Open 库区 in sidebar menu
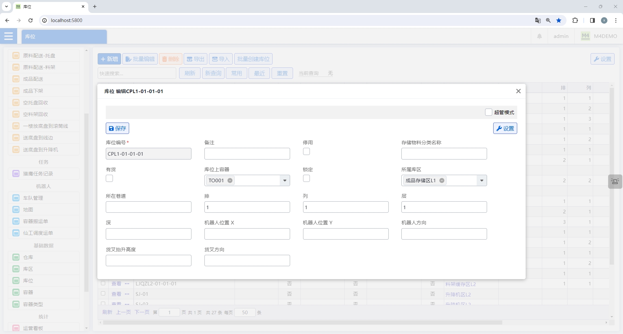Viewport: 623px width, 334px height. pos(44,269)
